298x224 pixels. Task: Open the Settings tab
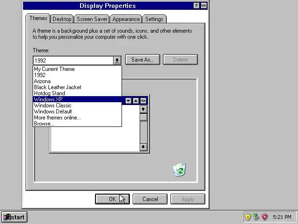[x=154, y=19]
